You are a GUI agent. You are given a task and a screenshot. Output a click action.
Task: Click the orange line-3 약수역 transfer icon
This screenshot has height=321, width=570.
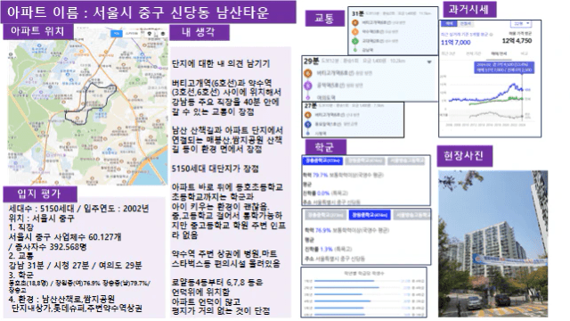click(x=354, y=32)
